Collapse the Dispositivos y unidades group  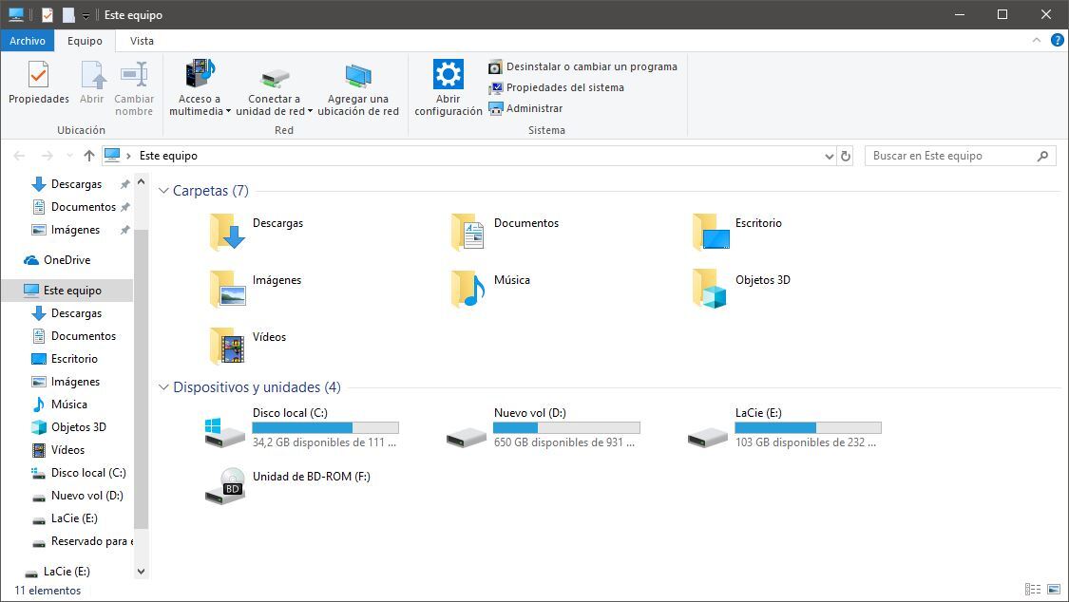(x=163, y=386)
